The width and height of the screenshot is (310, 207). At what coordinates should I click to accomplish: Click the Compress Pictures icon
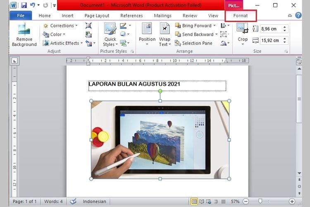point(88,26)
